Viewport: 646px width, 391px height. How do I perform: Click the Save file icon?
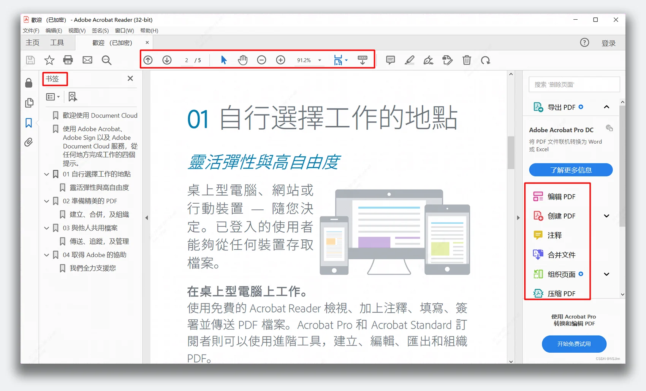coord(30,60)
